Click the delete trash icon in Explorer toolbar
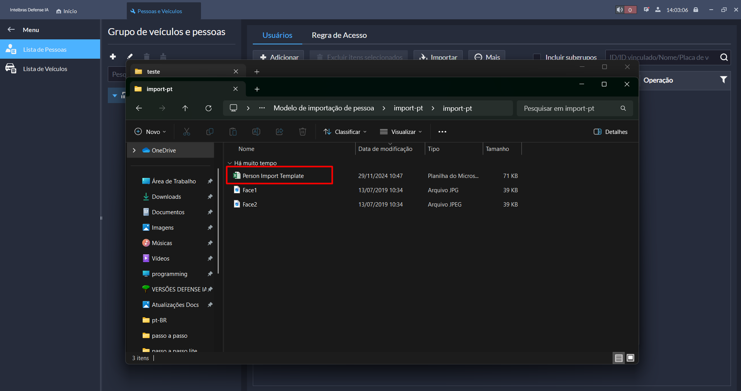Image resolution: width=741 pixels, height=391 pixels. tap(303, 132)
